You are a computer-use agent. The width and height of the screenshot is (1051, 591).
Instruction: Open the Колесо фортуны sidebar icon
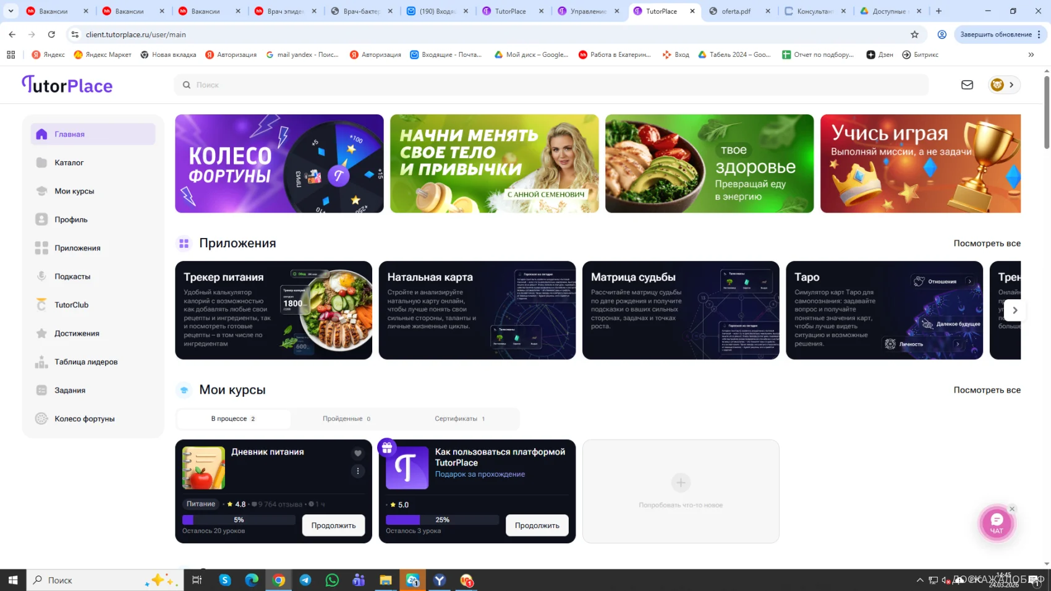coord(41,419)
